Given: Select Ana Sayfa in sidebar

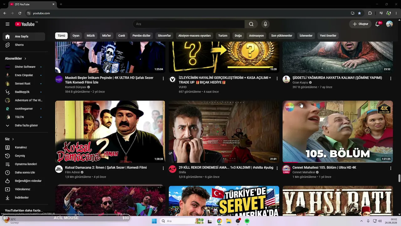Looking at the screenshot, I should coord(24,36).
